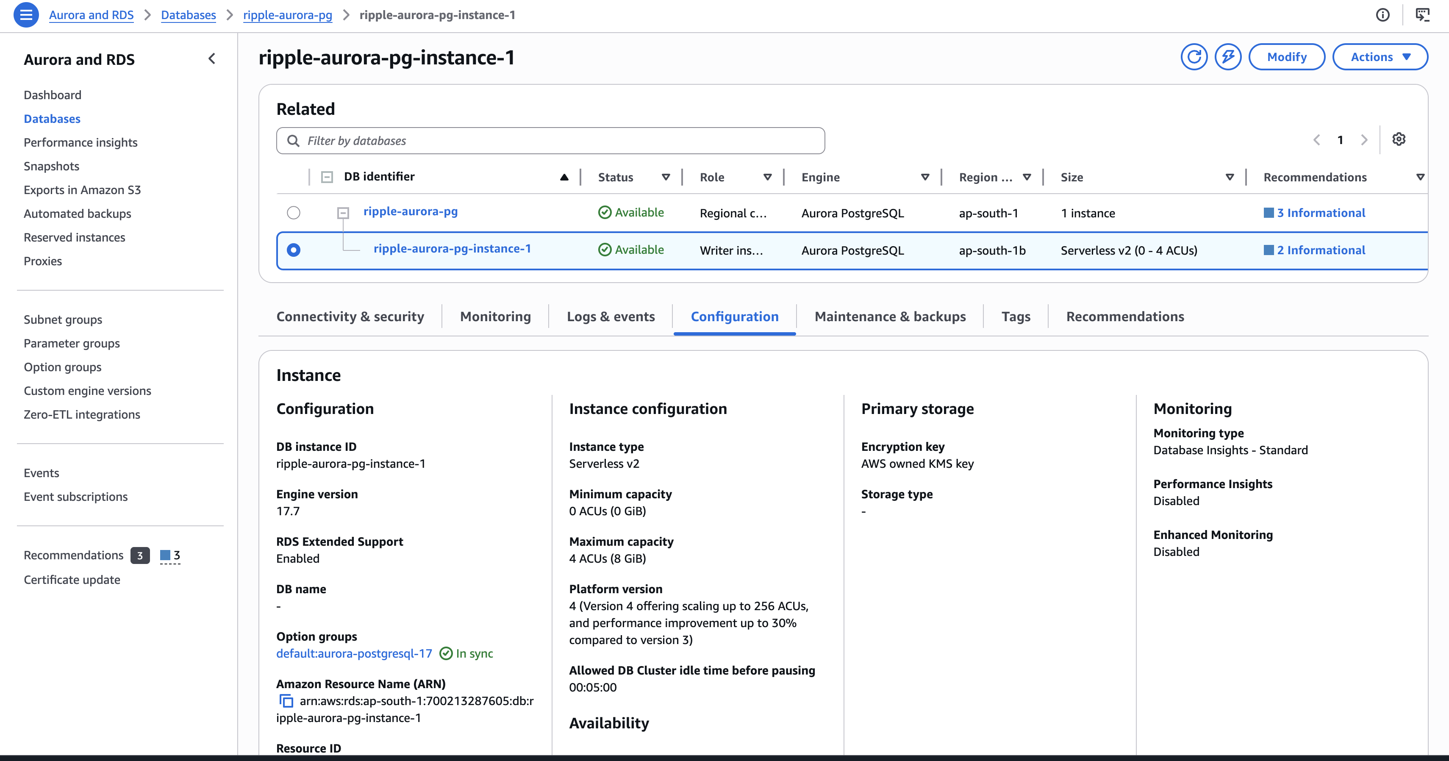
Task: Select the ripple-aurora-pg cluster radio button
Action: tap(294, 213)
